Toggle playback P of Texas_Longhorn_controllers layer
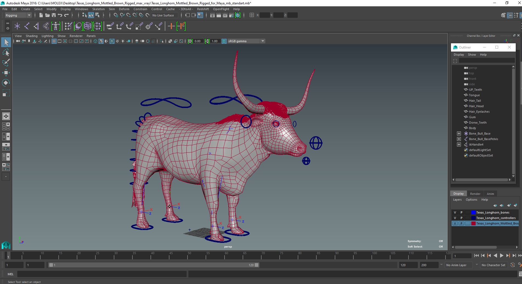This screenshot has height=284, width=522. tap(461, 218)
